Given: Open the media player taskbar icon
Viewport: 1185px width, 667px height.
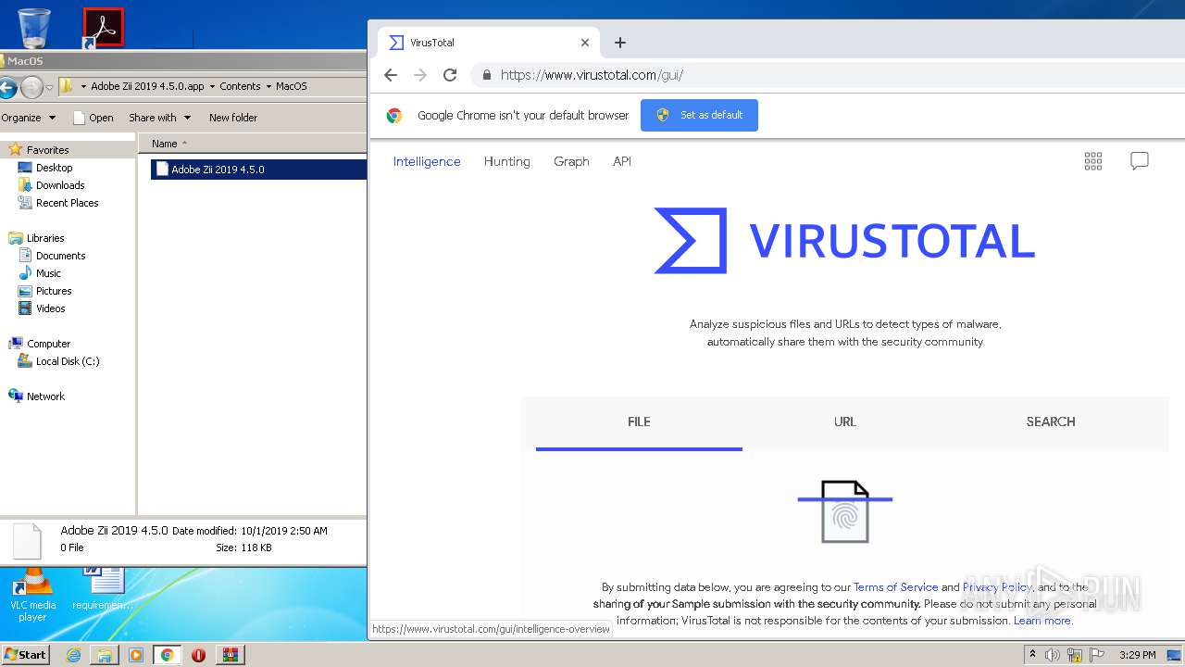Looking at the screenshot, I should click(x=136, y=655).
